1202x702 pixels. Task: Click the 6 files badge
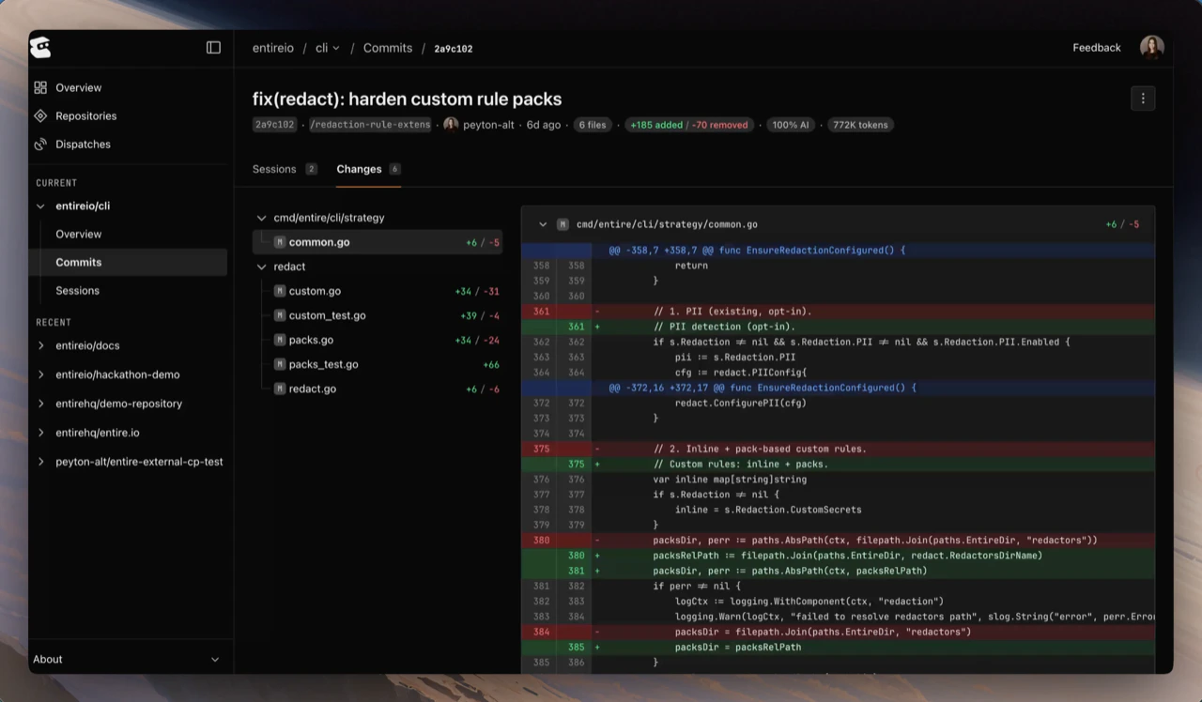click(x=592, y=125)
